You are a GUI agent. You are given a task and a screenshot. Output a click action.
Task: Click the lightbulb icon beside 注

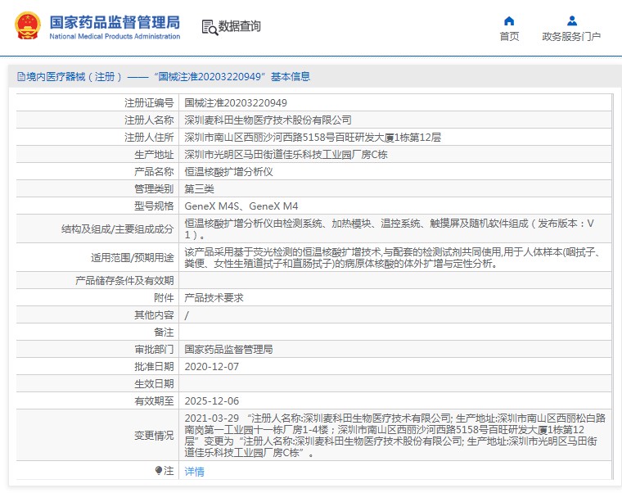pos(159,471)
